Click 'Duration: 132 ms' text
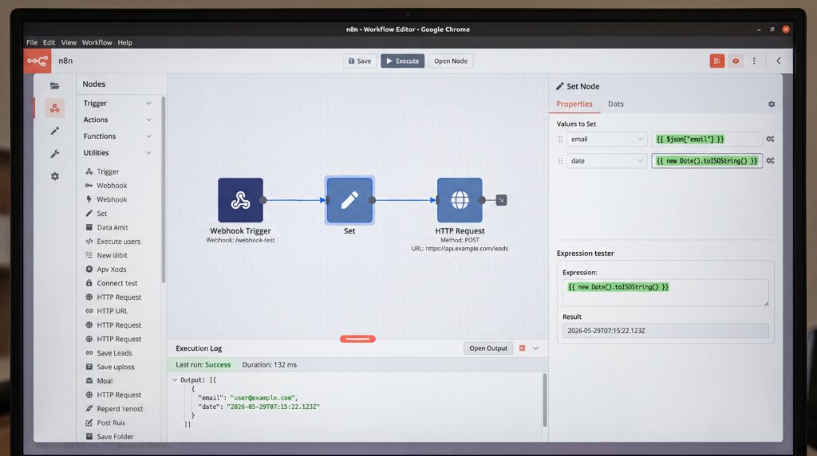817x456 pixels. (270, 365)
